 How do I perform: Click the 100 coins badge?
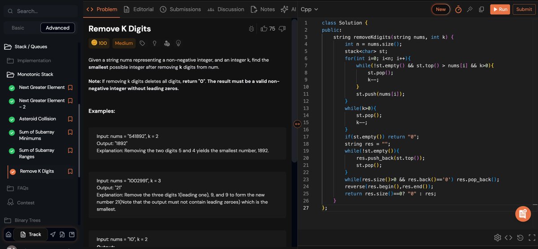(x=99, y=43)
